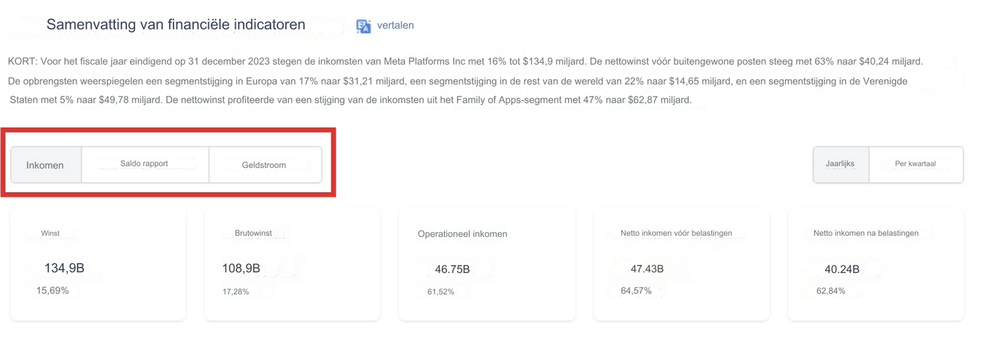This screenshot has height=342, width=995.
Task: Select the 108,9B gross profit figure
Action: click(x=241, y=268)
